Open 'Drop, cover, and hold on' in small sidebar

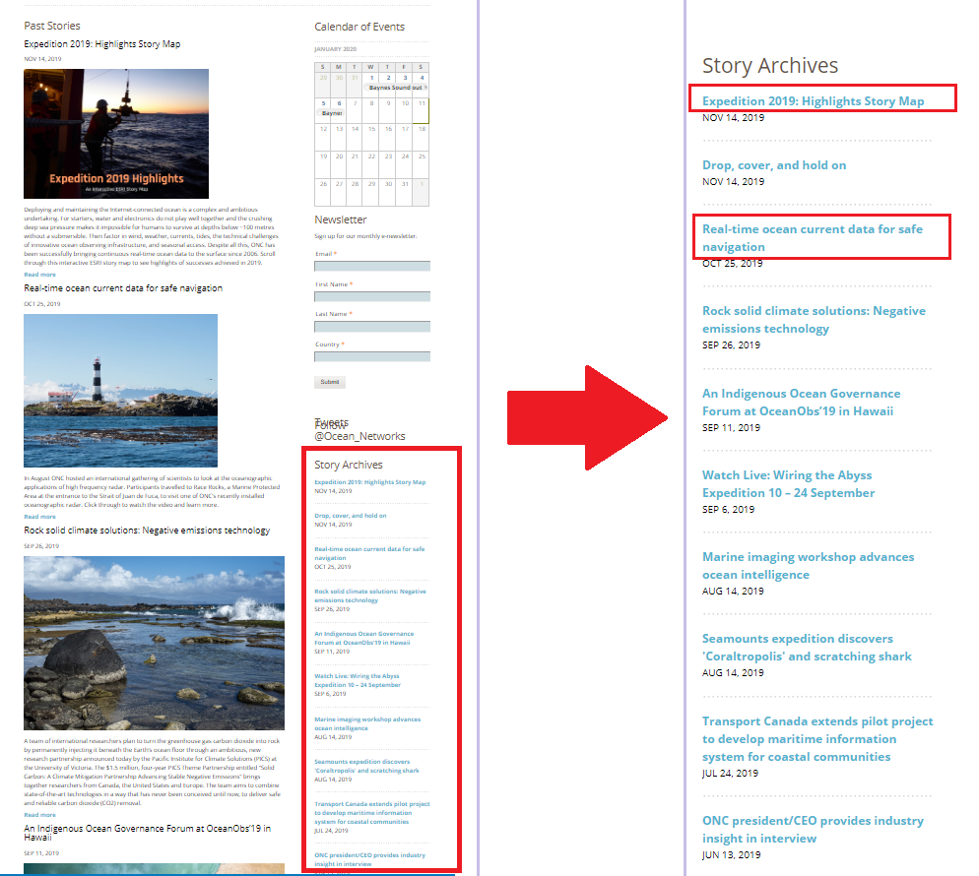[351, 516]
